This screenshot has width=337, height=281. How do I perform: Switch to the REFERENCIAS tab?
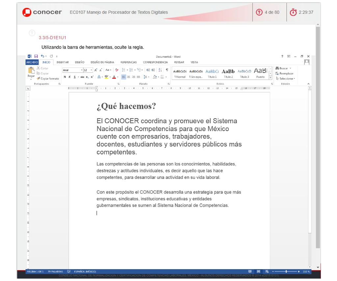(x=129, y=62)
